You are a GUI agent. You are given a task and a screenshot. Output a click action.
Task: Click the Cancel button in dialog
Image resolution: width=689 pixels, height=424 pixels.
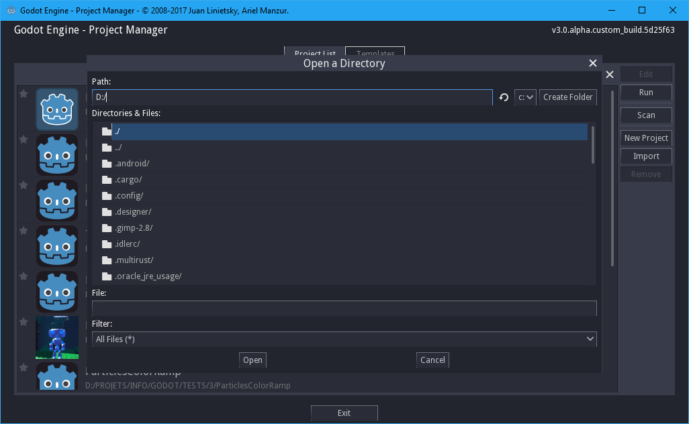click(432, 360)
